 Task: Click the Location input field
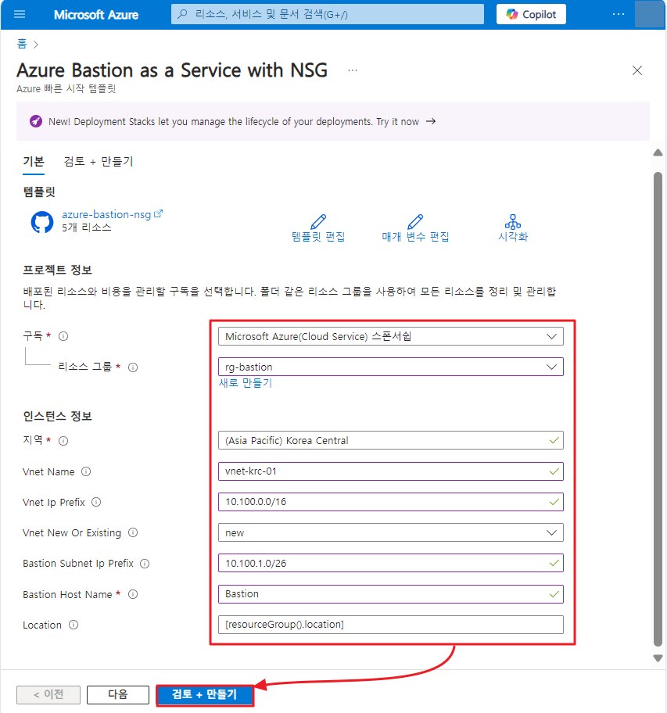click(x=390, y=625)
